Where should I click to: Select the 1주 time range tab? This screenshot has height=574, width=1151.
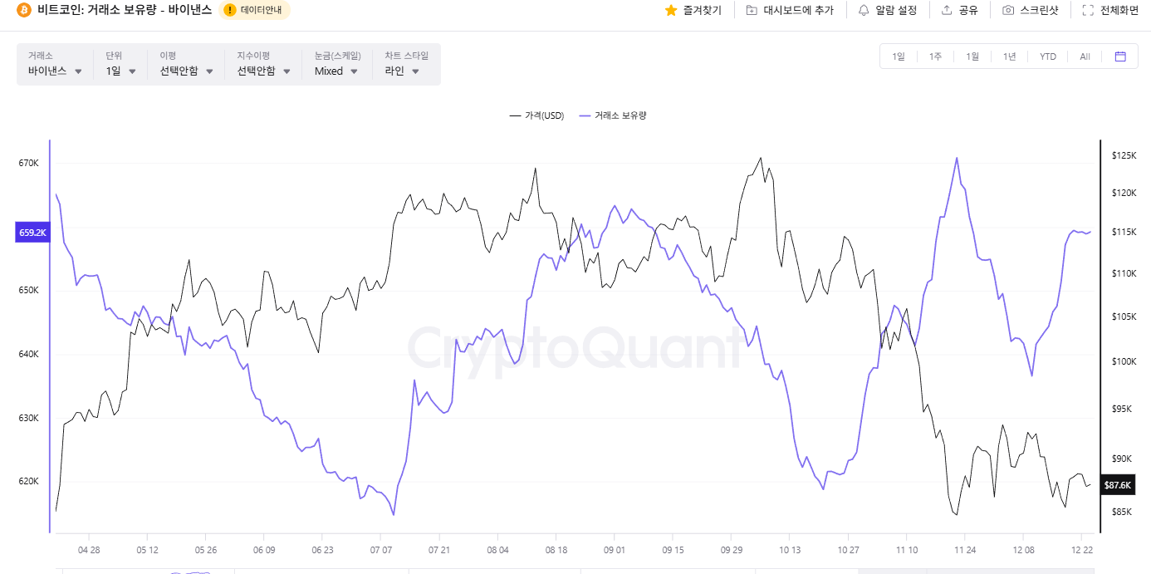[935, 56]
